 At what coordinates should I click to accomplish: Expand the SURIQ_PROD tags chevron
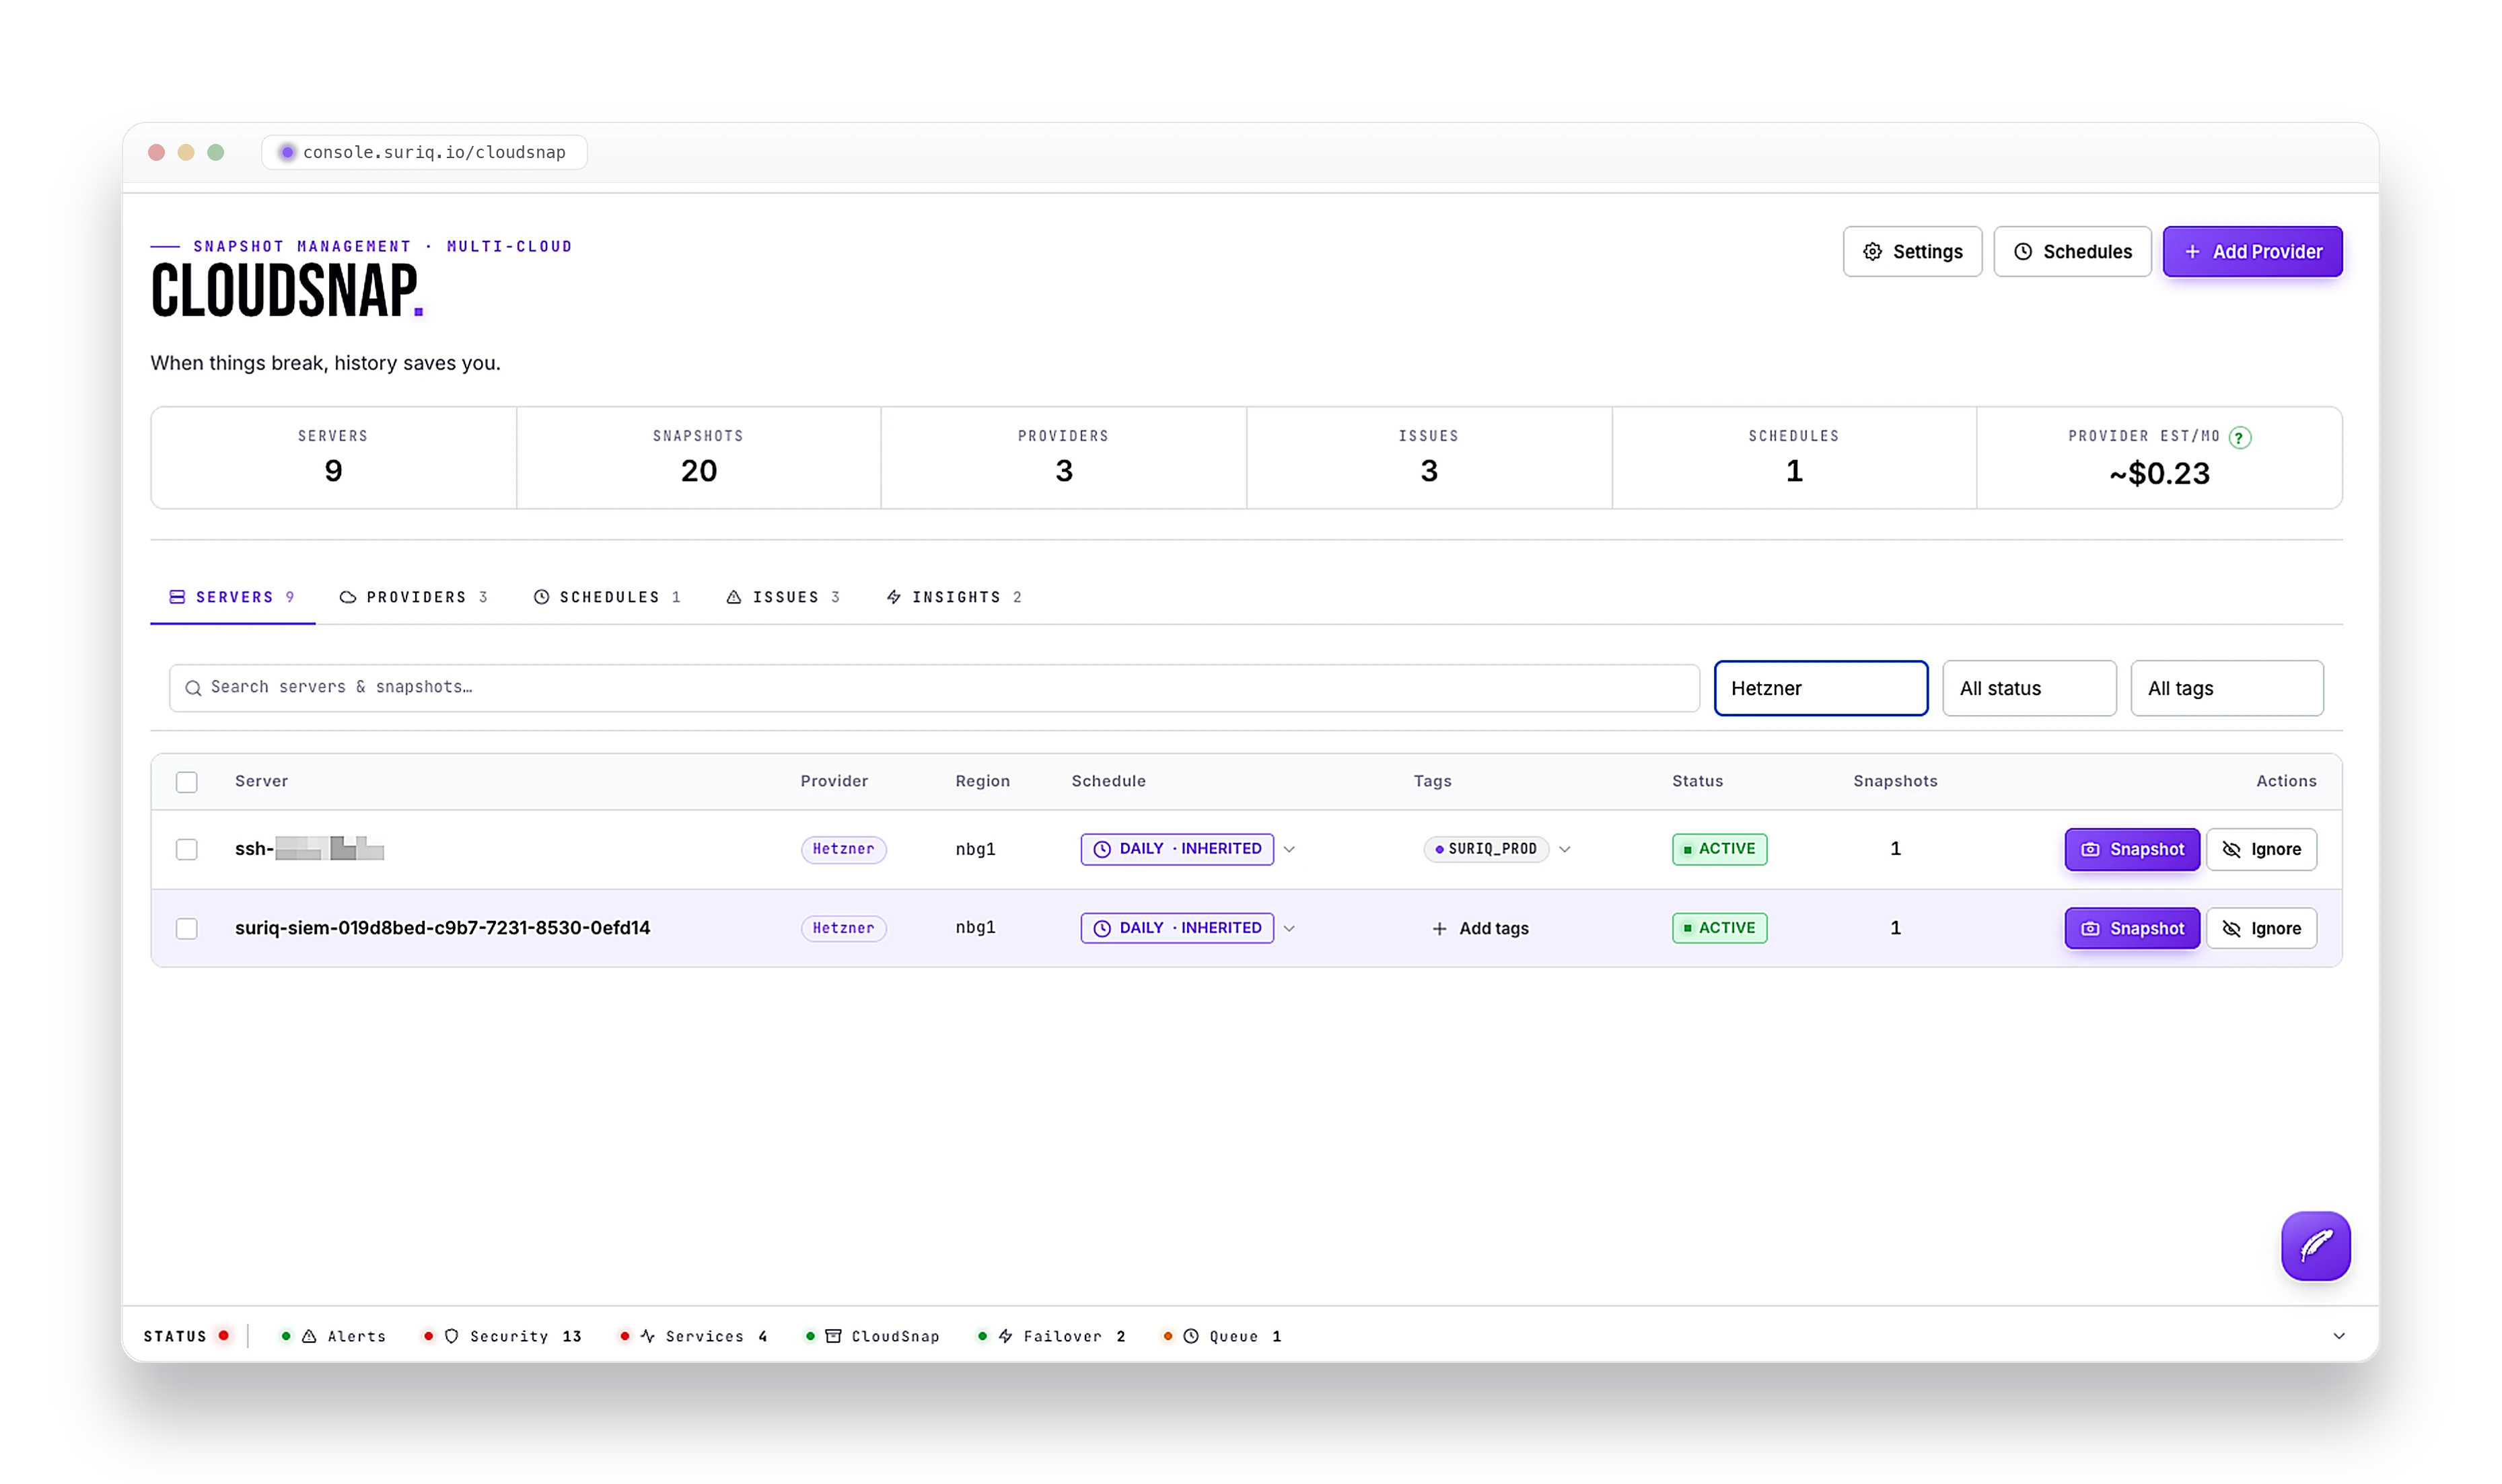click(1565, 849)
